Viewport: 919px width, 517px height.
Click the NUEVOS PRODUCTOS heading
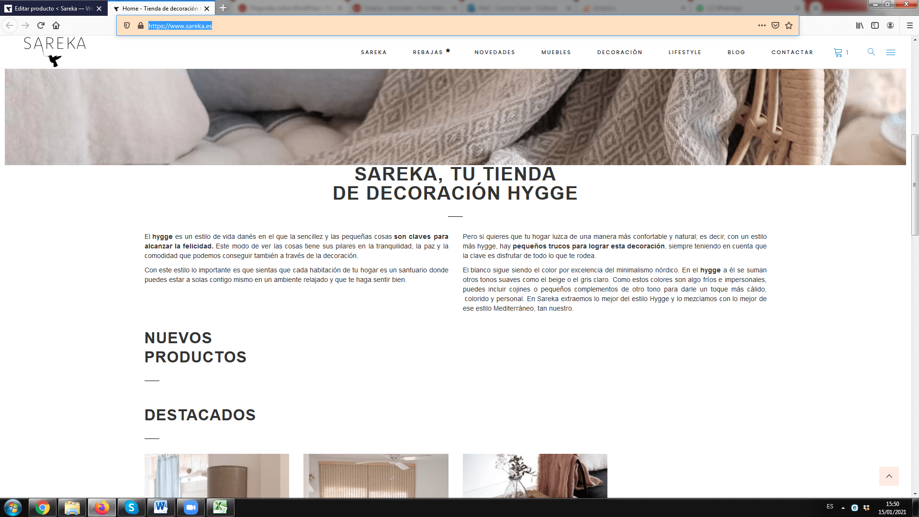pos(195,347)
